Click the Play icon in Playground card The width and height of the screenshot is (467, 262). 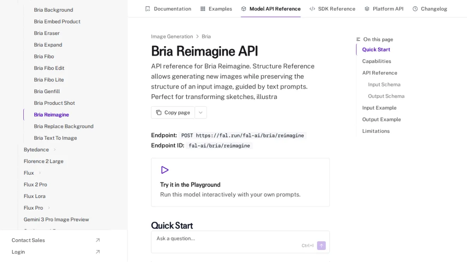(x=165, y=170)
